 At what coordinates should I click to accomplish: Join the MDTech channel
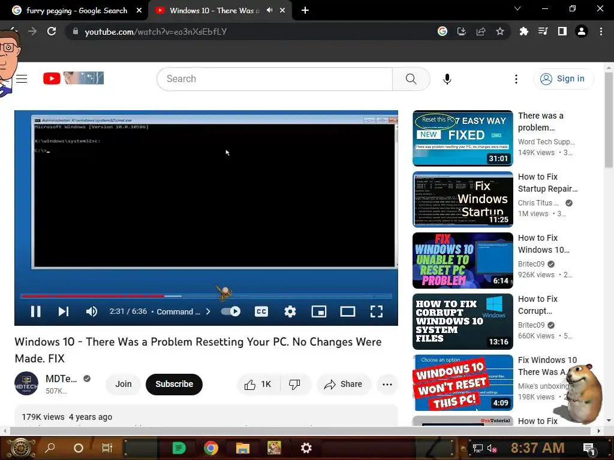coord(124,384)
